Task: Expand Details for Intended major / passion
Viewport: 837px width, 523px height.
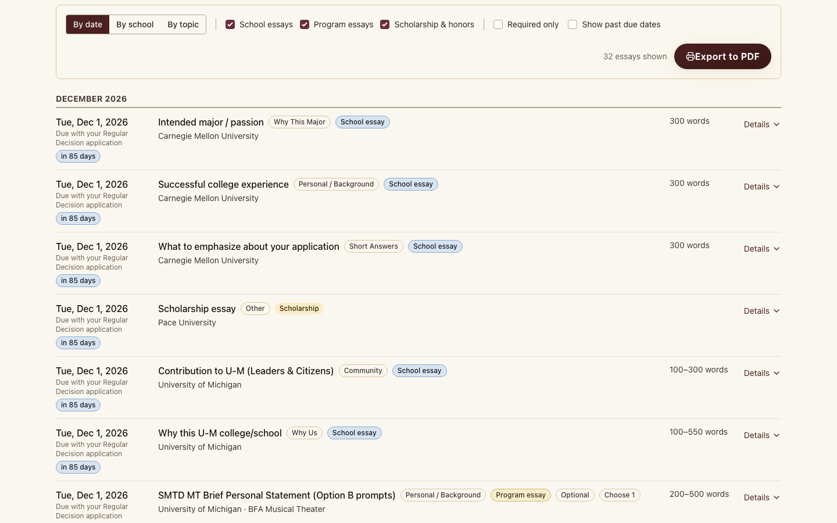Action: point(761,124)
